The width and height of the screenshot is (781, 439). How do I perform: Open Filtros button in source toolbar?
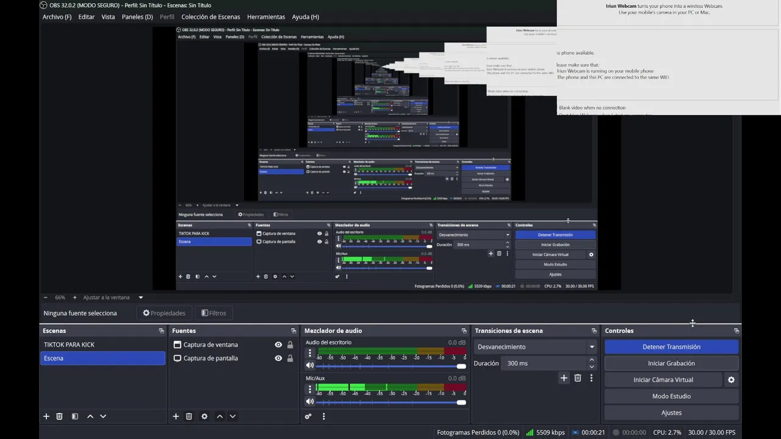(x=214, y=313)
